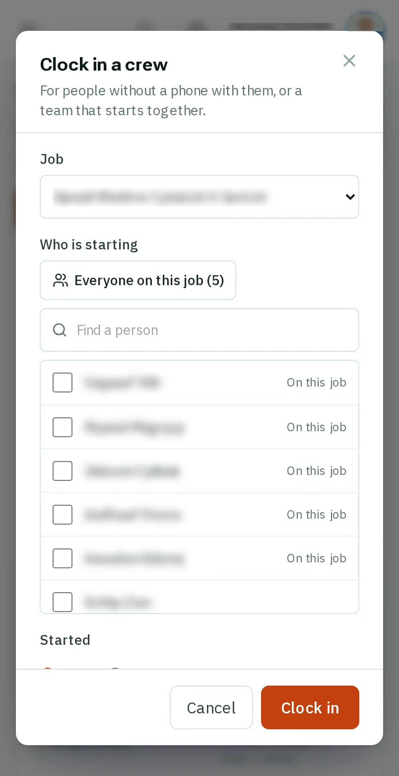Screen dimensions: 399x776
Task: Select Everyone on this job (5)
Action: pos(138,280)
